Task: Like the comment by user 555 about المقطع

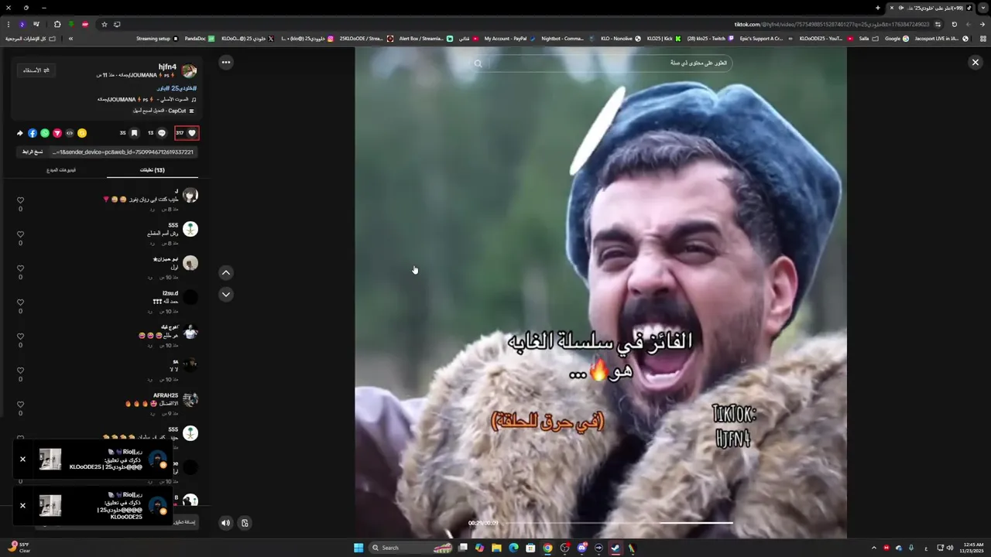Action: (20, 234)
